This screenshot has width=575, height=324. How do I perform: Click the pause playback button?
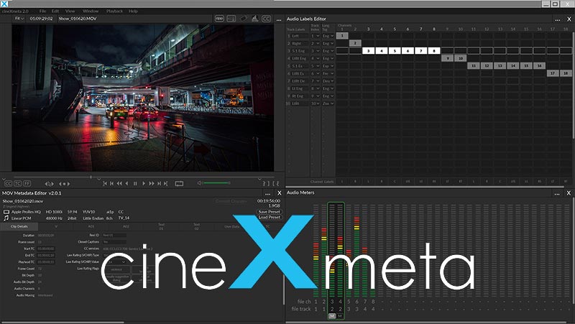click(x=135, y=183)
